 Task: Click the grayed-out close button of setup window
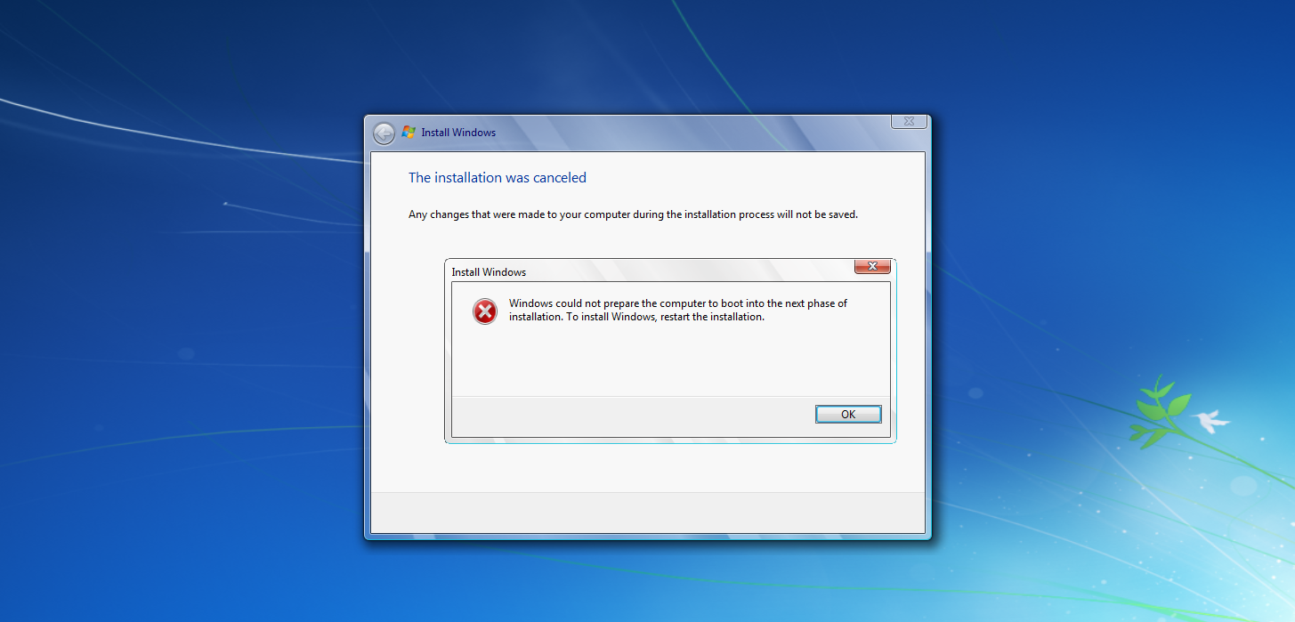[910, 121]
